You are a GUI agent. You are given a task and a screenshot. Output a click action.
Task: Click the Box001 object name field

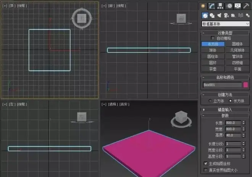[222, 85]
